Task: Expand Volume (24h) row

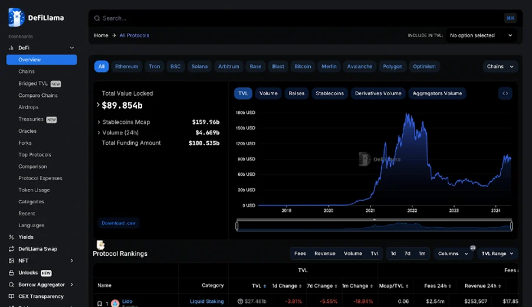Action: click(98, 133)
